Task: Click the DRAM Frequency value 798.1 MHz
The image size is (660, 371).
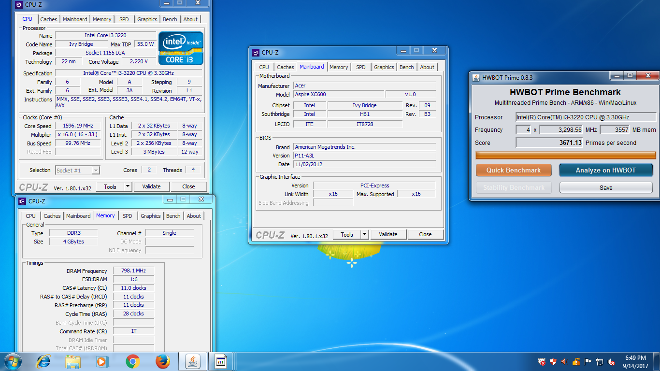Action: tap(134, 271)
